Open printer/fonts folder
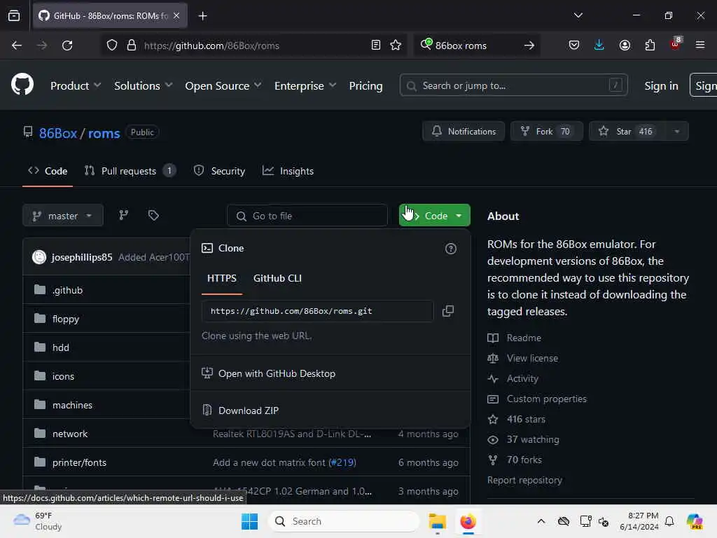The width and height of the screenshot is (717, 538). coord(79,462)
